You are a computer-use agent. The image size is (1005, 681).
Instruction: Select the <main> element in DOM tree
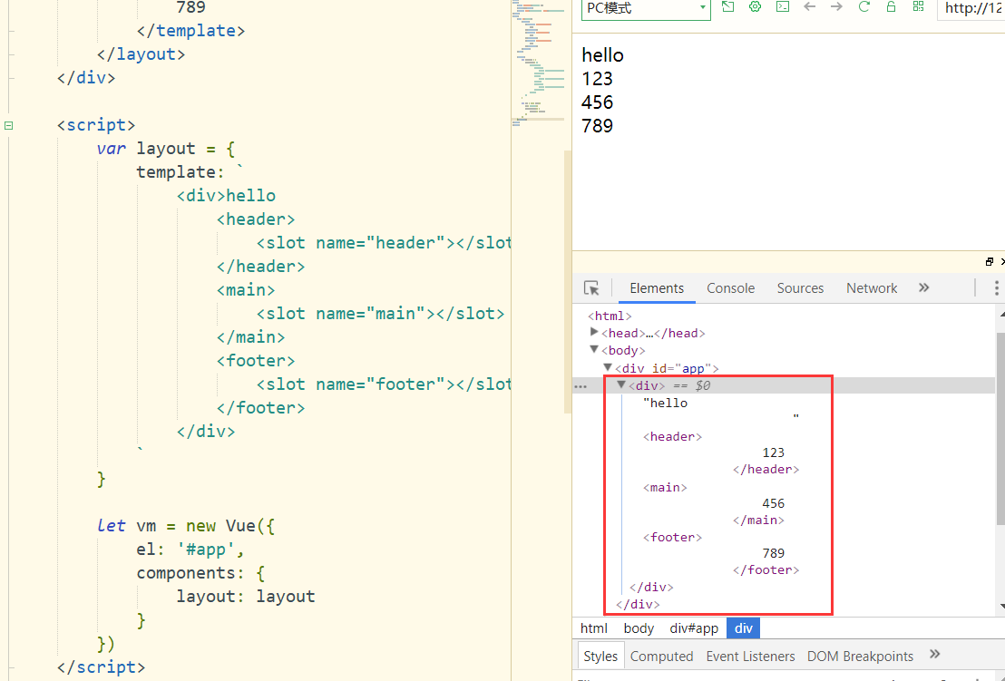click(x=665, y=488)
